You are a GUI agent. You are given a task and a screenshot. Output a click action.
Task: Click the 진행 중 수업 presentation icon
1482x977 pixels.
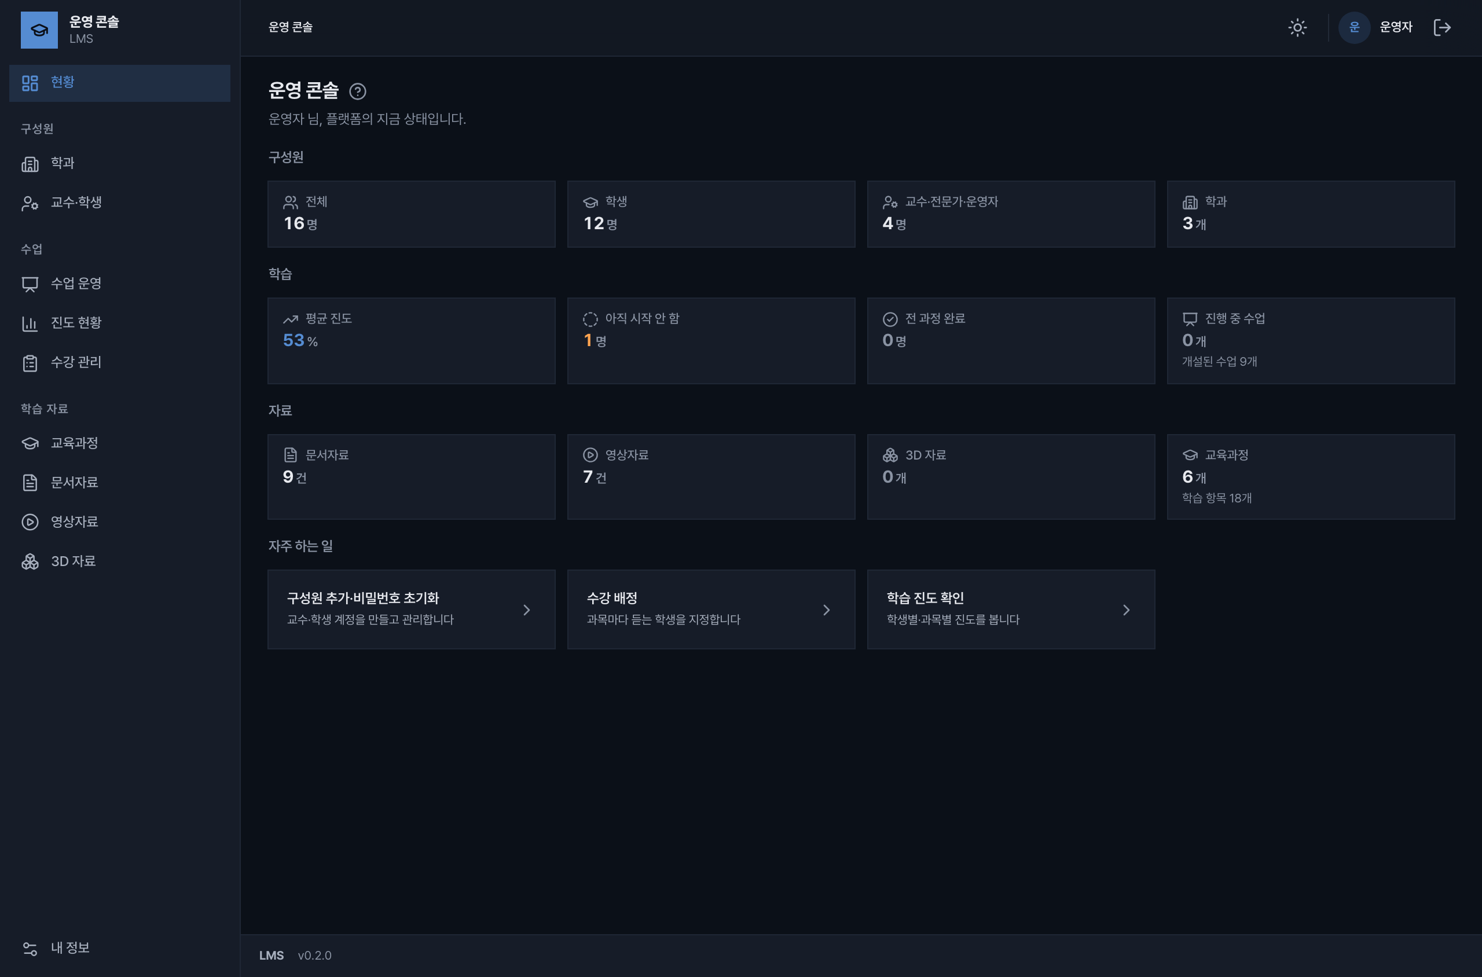click(1190, 319)
